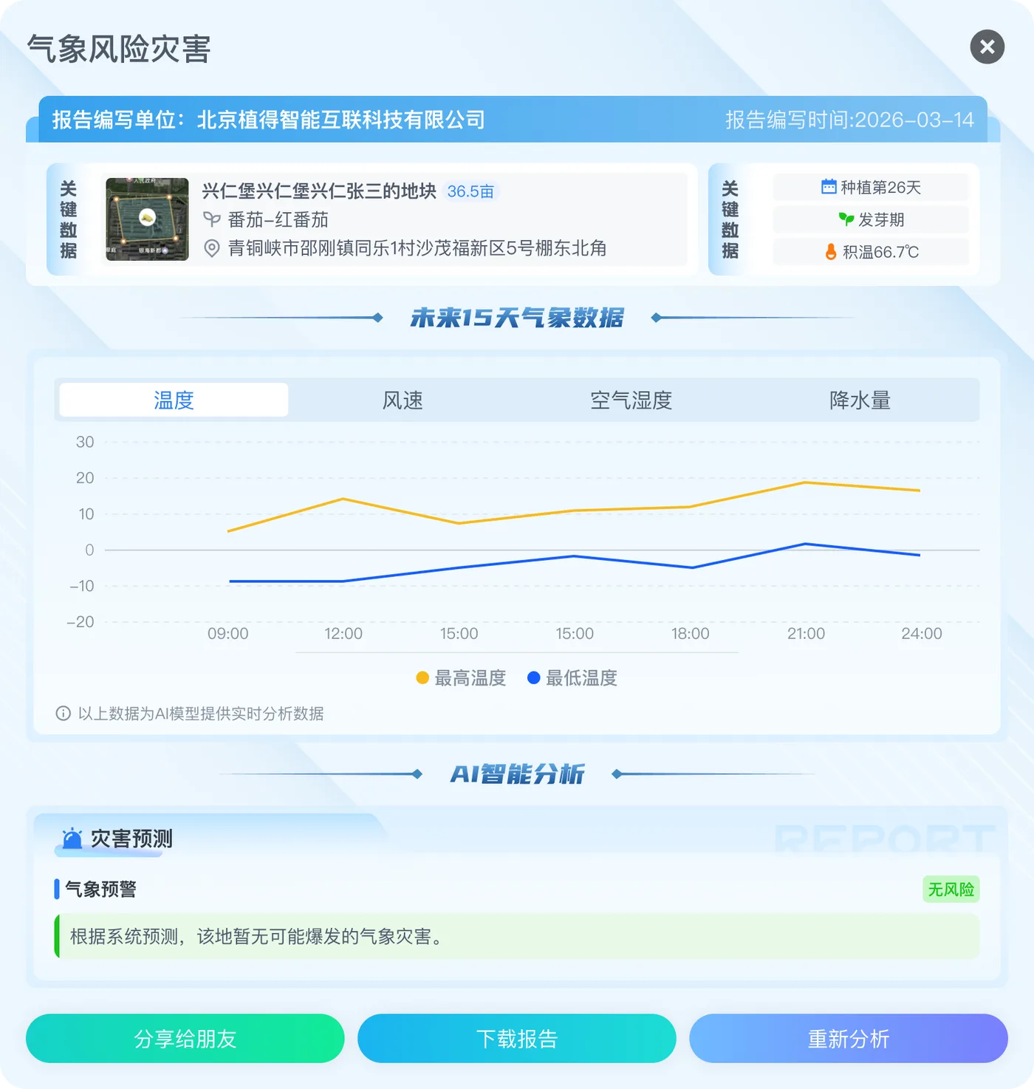Switch to the 风速 tab
Screen dimensions: 1034x1089
point(403,400)
